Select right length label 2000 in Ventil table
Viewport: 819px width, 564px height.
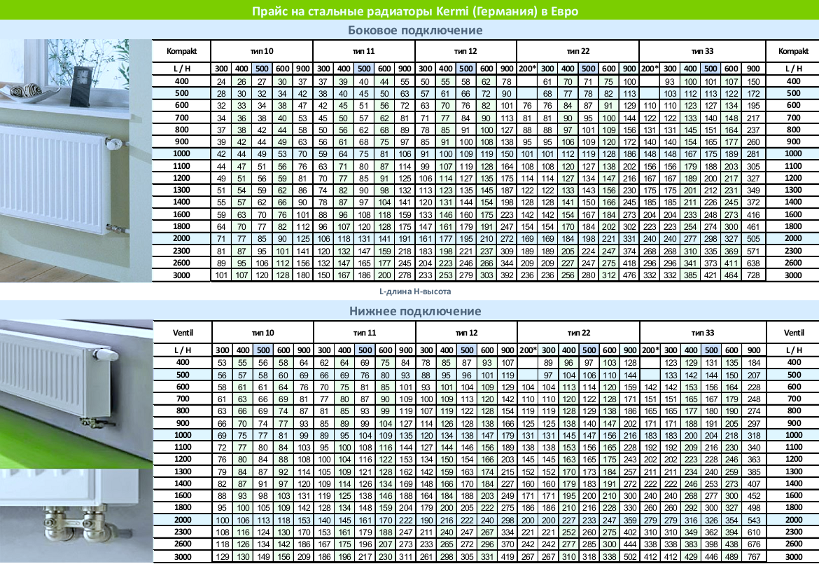(794, 520)
